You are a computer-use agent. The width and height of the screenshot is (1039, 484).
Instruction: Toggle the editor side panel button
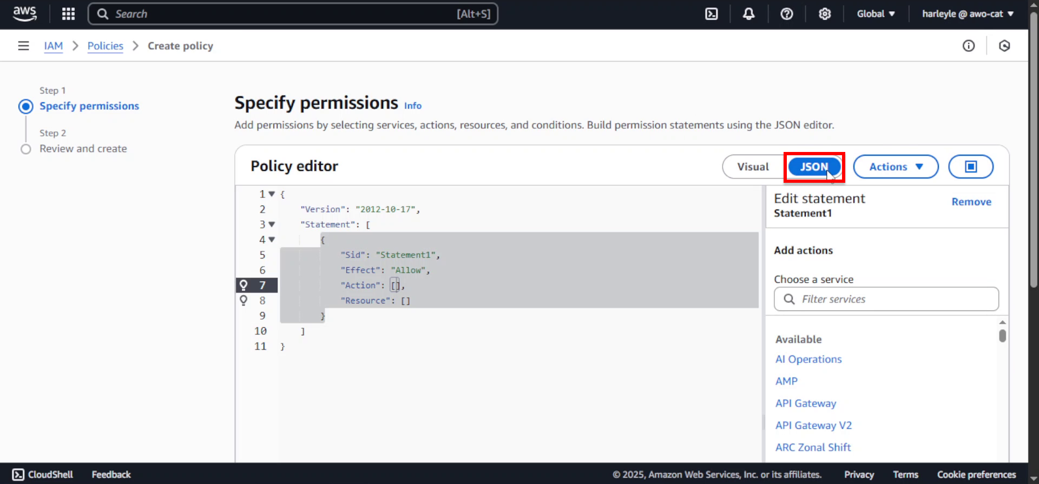coord(971,167)
